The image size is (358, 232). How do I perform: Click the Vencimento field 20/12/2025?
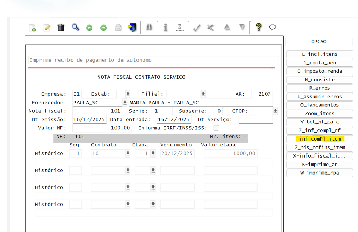point(177,153)
